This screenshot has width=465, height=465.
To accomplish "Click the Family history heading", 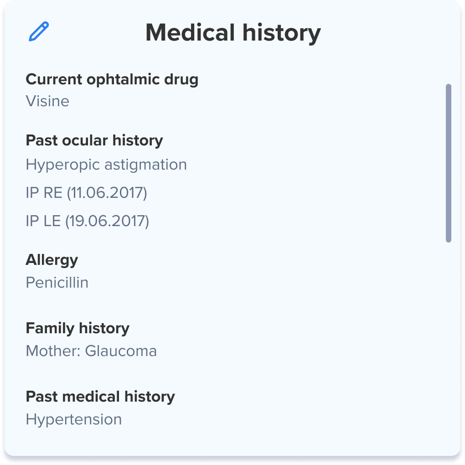I will (x=77, y=328).
